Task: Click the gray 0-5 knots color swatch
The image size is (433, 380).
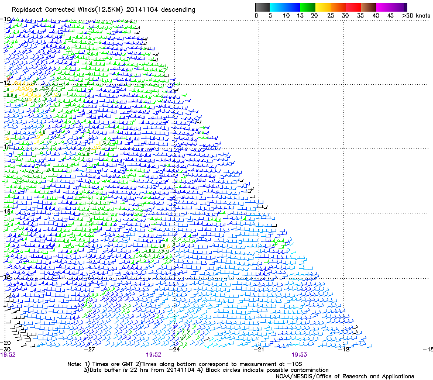Action: coord(262,7)
